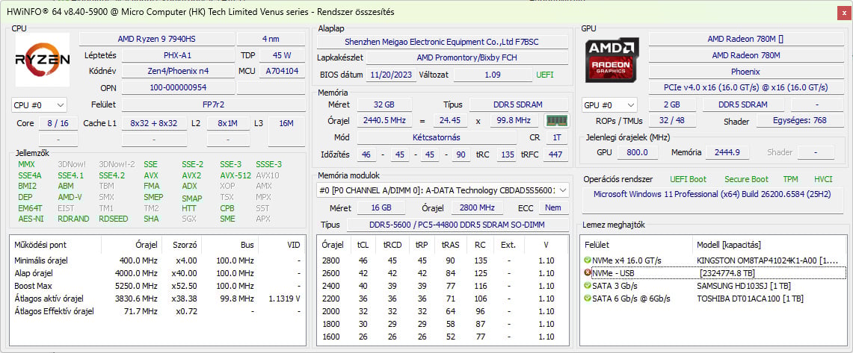The image size is (853, 353).
Task: Click the AMD Radeon Graphics logo
Action: pyautogui.click(x=612, y=60)
